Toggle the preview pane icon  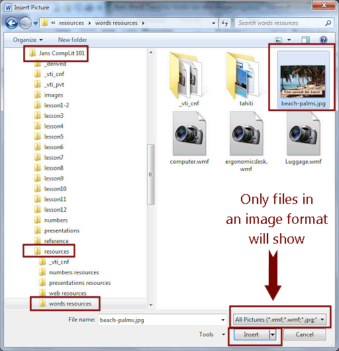(305, 40)
